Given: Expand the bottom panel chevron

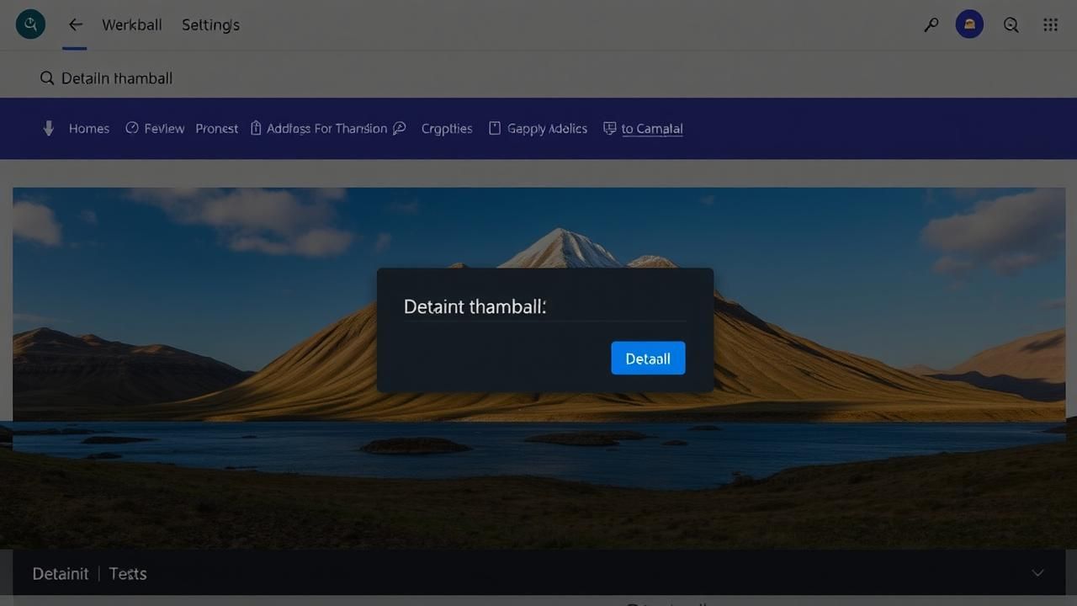Looking at the screenshot, I should (x=1037, y=573).
